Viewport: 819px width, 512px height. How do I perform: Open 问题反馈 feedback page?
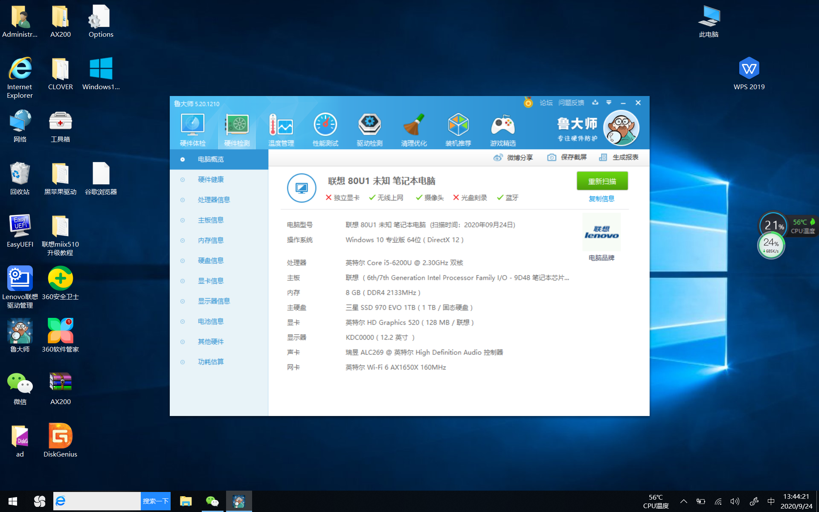[x=572, y=103]
